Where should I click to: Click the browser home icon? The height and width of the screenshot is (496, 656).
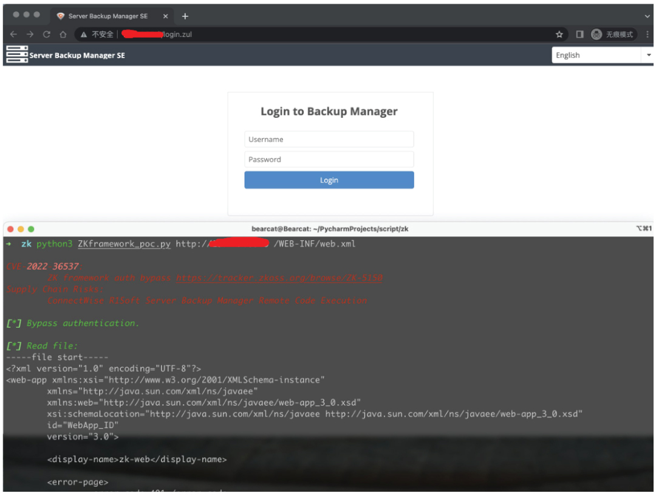(63, 35)
